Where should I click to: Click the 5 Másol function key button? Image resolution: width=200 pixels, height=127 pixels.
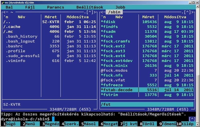(x=90, y=124)
